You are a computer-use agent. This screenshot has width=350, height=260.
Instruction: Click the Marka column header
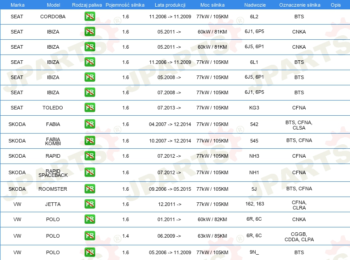click(17, 5)
